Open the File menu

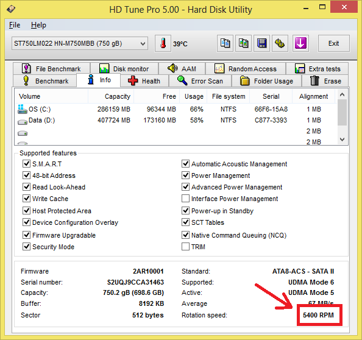[x=15, y=25]
